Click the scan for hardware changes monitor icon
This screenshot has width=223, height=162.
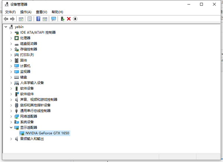(x=54, y=19)
